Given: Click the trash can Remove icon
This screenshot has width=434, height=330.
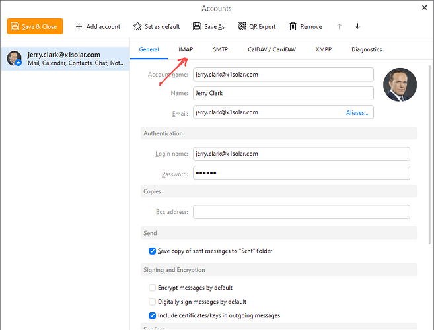Looking at the screenshot, I should pos(293,26).
